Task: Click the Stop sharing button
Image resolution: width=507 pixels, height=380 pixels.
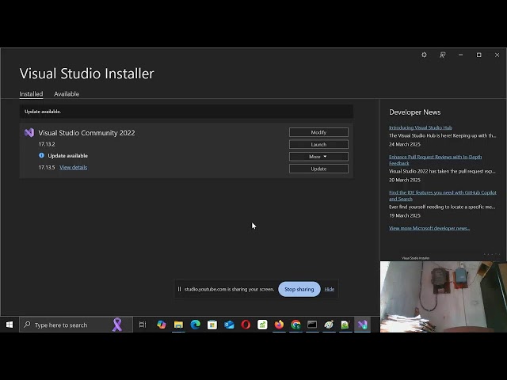Action: (x=299, y=289)
